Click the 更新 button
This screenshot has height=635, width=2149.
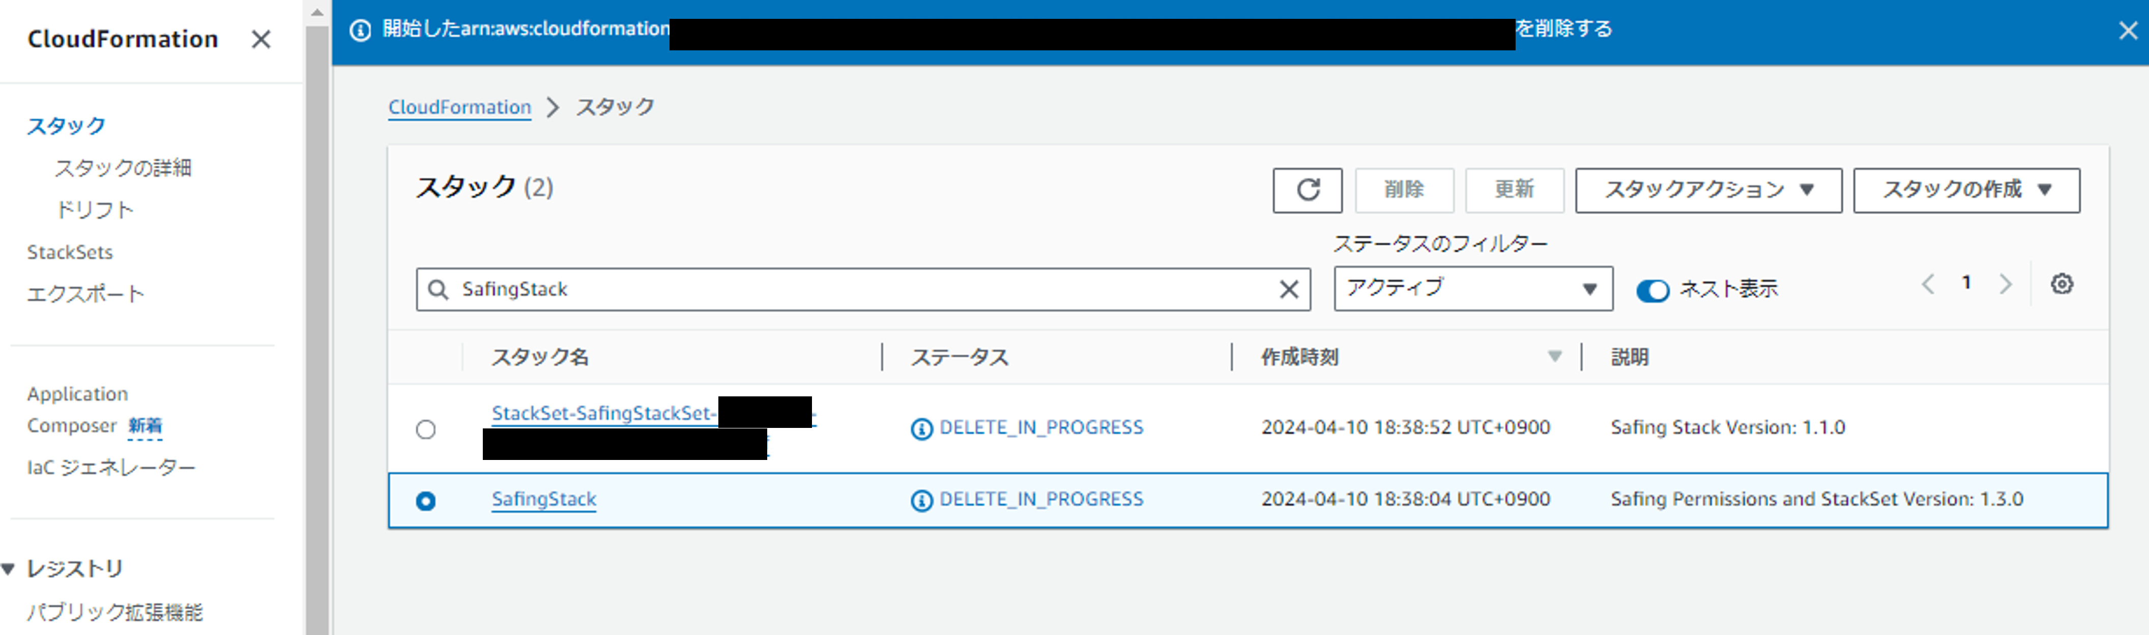(1514, 190)
